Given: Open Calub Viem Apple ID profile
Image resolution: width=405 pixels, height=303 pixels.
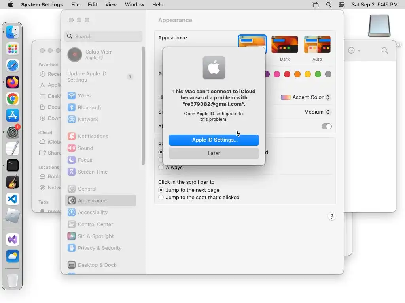Looking at the screenshot, I should pyautogui.click(x=100, y=54).
